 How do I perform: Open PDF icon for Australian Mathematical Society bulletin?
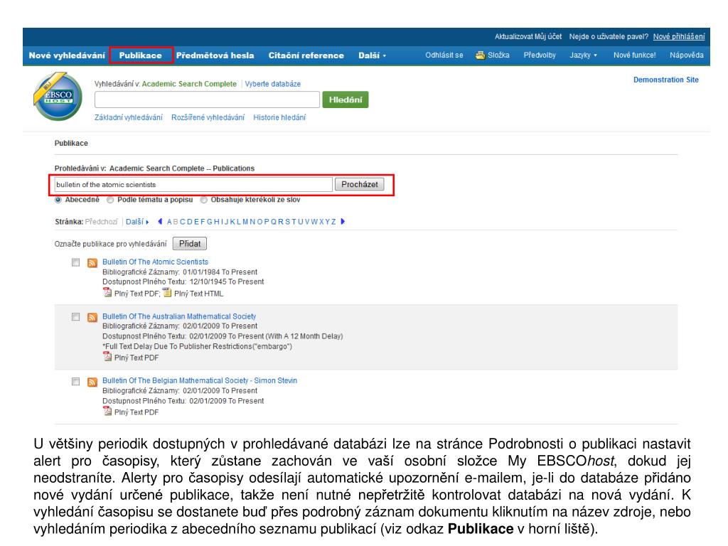[107, 357]
